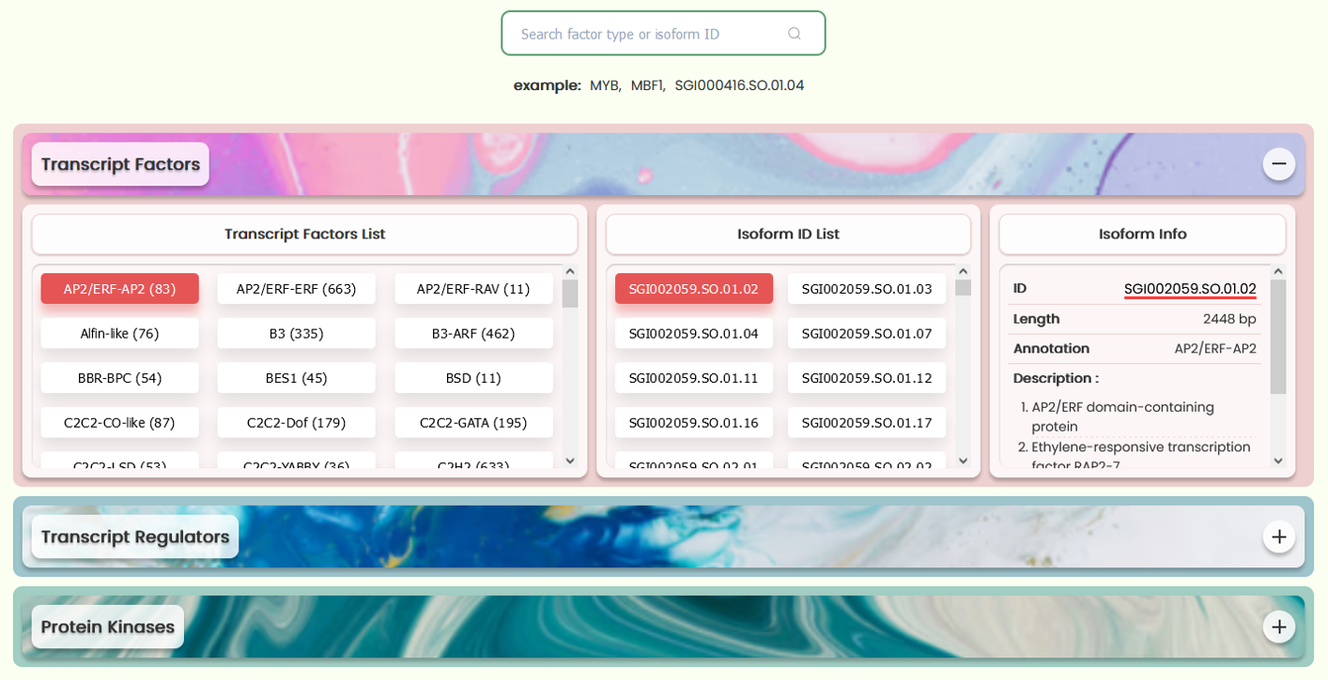The height and width of the screenshot is (680, 1328).
Task: Click the search magnifier icon
Action: 794,33
